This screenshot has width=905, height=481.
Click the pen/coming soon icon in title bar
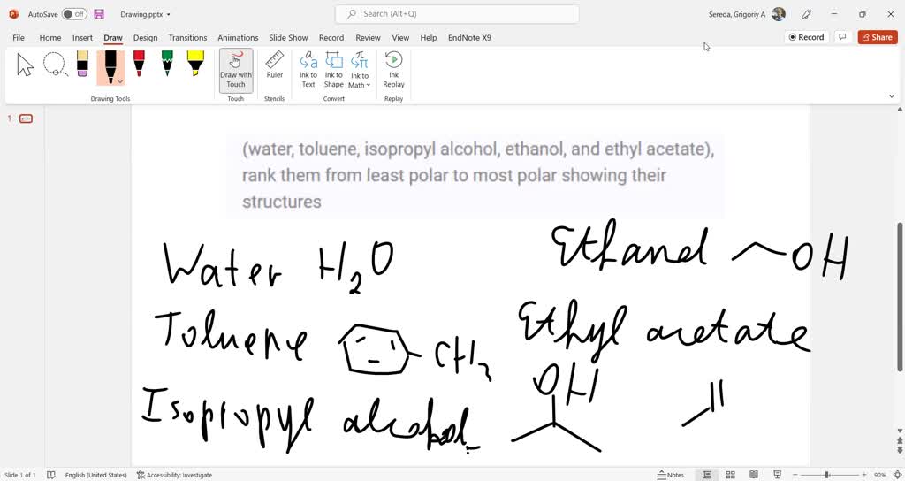tap(806, 14)
